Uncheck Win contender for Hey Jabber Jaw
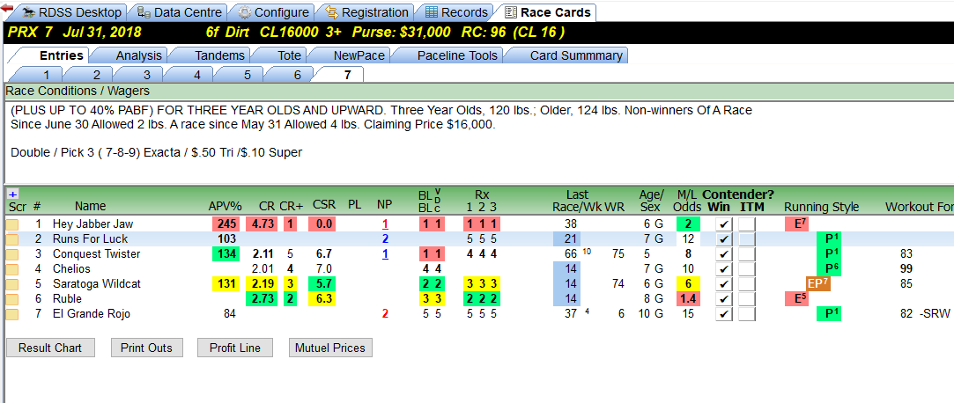 coord(723,224)
